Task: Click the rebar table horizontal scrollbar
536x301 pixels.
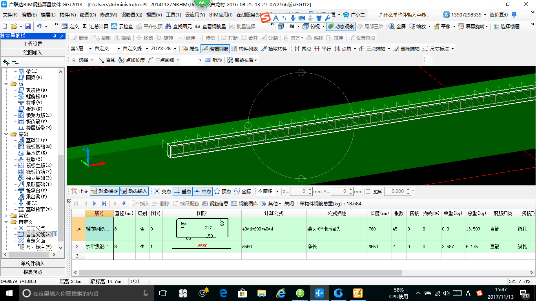Action: click(240, 272)
